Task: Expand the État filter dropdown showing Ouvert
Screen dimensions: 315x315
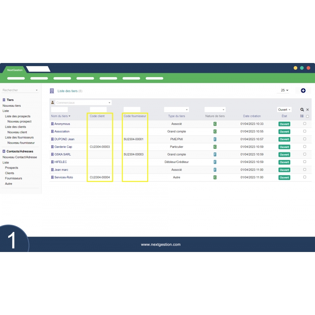Action: (284, 110)
